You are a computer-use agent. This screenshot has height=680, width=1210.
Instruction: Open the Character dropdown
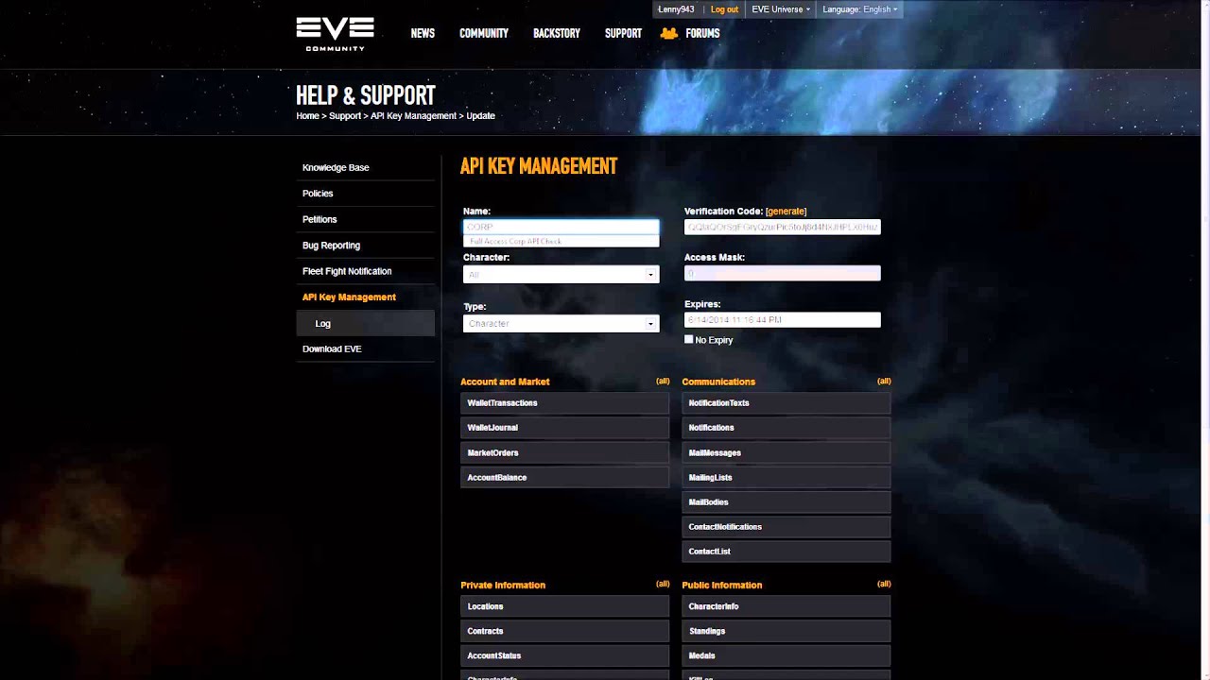coord(561,274)
